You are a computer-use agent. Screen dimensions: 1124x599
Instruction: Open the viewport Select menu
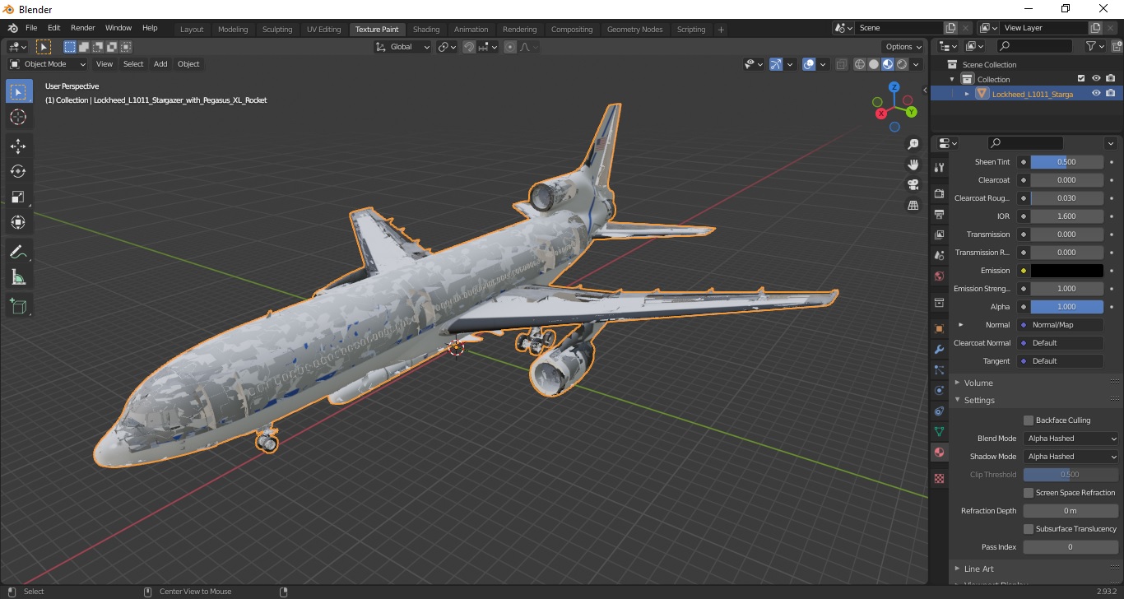coord(133,64)
